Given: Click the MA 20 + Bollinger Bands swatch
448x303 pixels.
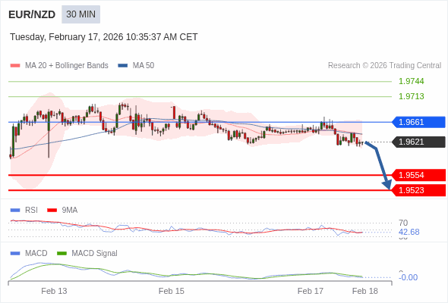Looking at the screenshot, I should click(x=15, y=66).
